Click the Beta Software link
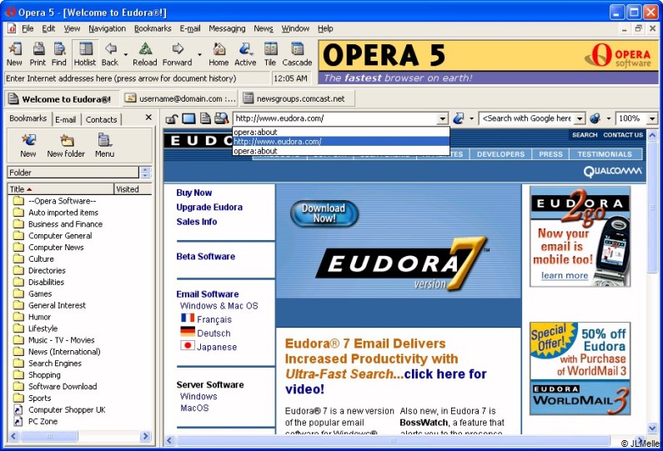The image size is (663, 451). [x=205, y=256]
